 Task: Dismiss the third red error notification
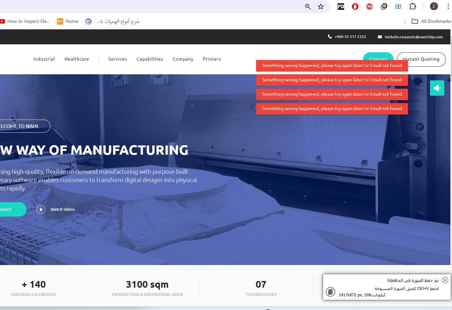tap(332, 94)
